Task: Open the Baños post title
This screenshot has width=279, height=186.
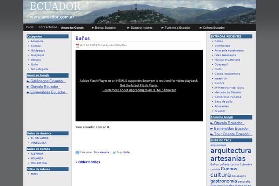Action: 83,38
